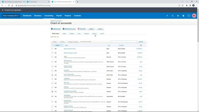Switch to the Expenses tab
199x112 pixels.
[86, 34]
